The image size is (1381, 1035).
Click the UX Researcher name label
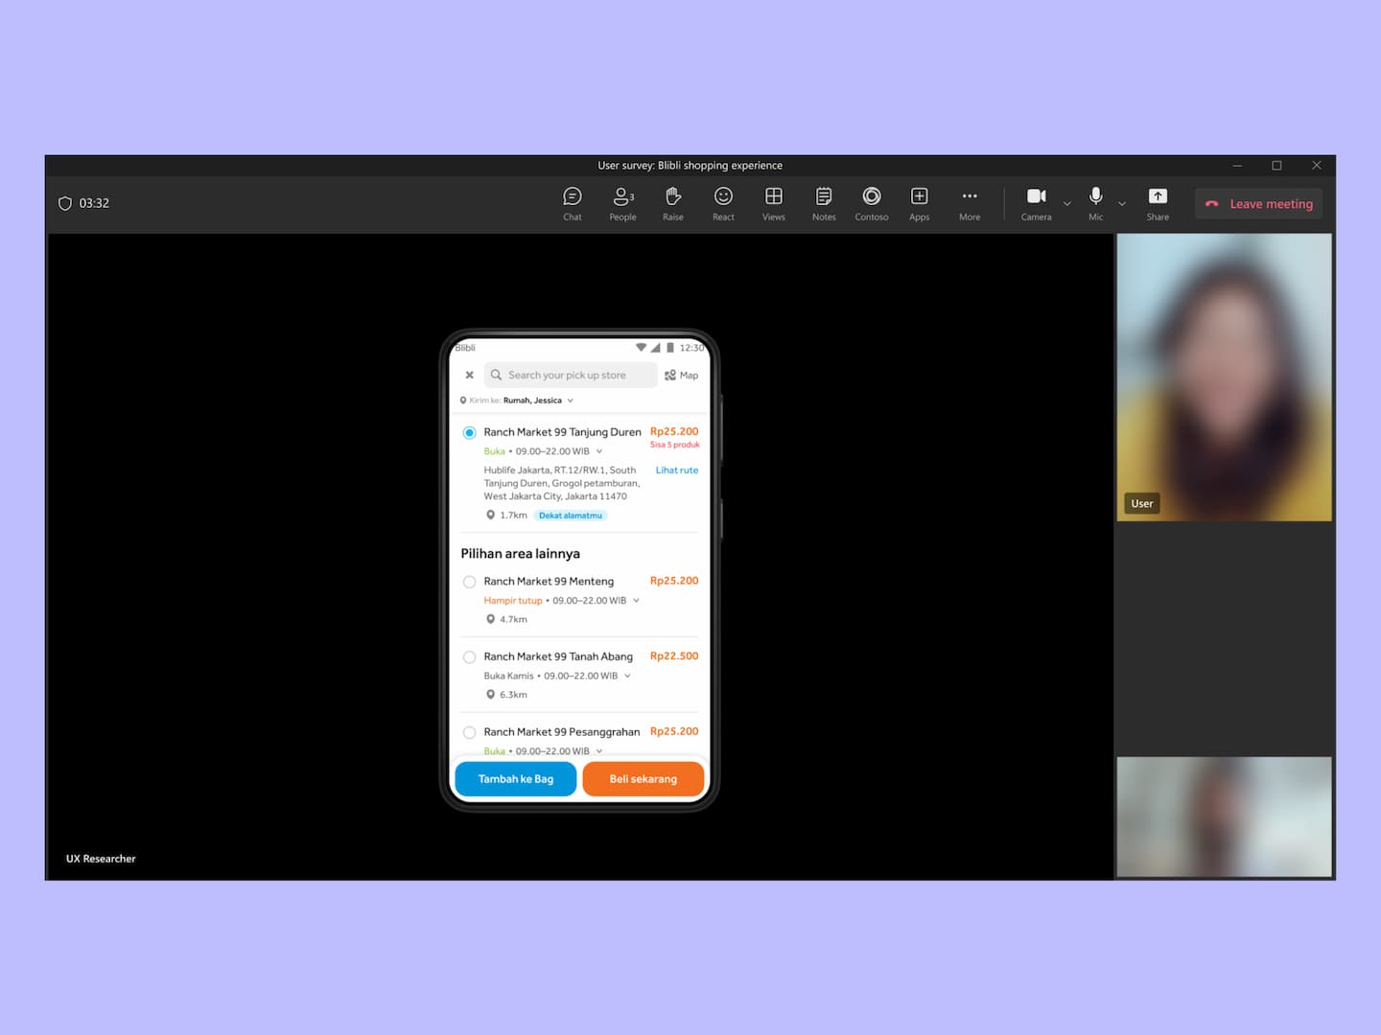(101, 859)
